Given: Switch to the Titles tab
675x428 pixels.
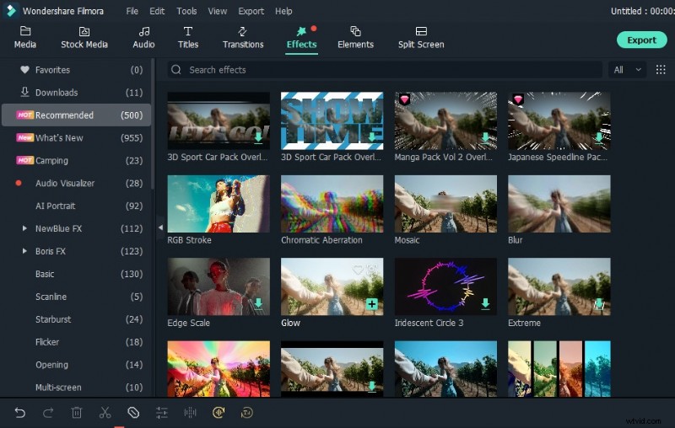Looking at the screenshot, I should (188, 37).
